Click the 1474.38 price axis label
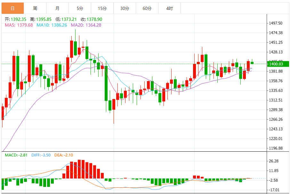Screen dimensions: 291x194 276,33
